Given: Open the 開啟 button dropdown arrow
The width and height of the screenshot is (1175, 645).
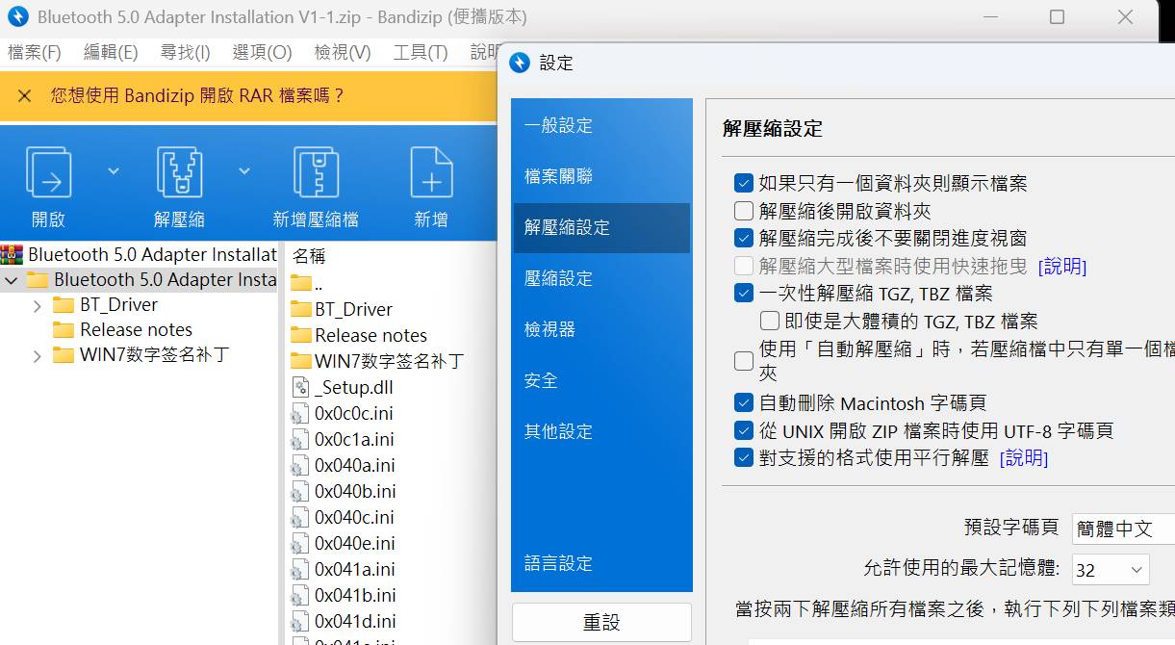Looking at the screenshot, I should (114, 171).
